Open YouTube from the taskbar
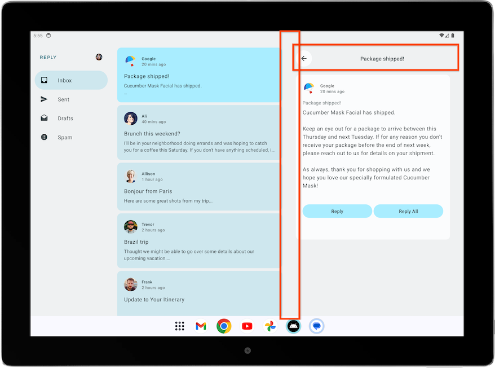Screen dimensions: 495x368 pyautogui.click(x=247, y=326)
